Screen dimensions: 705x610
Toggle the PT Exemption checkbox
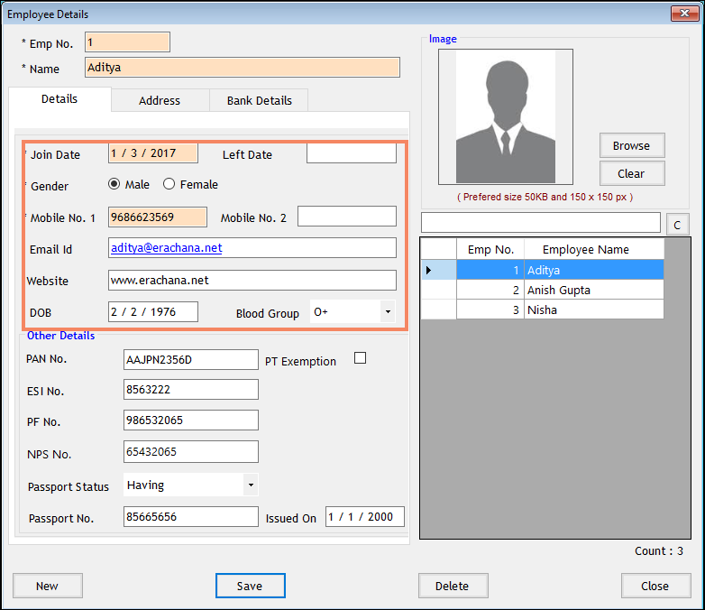point(360,358)
